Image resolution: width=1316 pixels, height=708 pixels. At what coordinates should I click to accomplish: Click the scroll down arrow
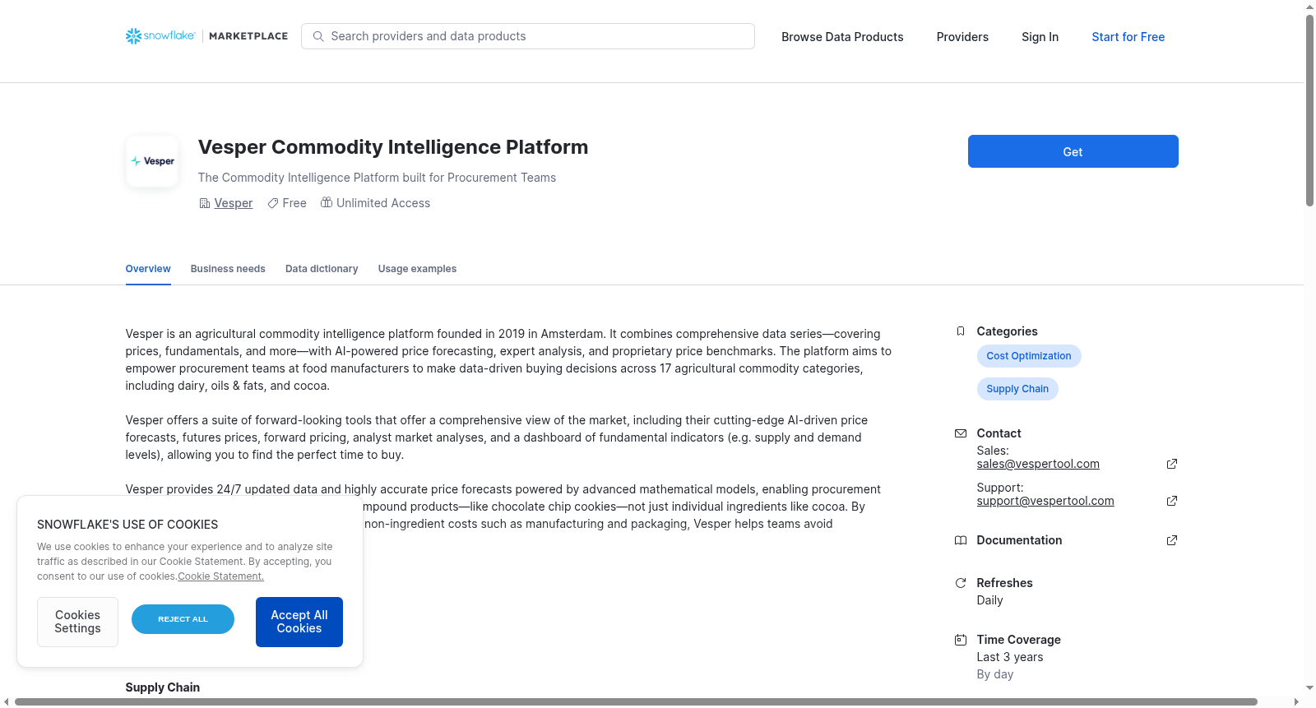(x=1309, y=688)
